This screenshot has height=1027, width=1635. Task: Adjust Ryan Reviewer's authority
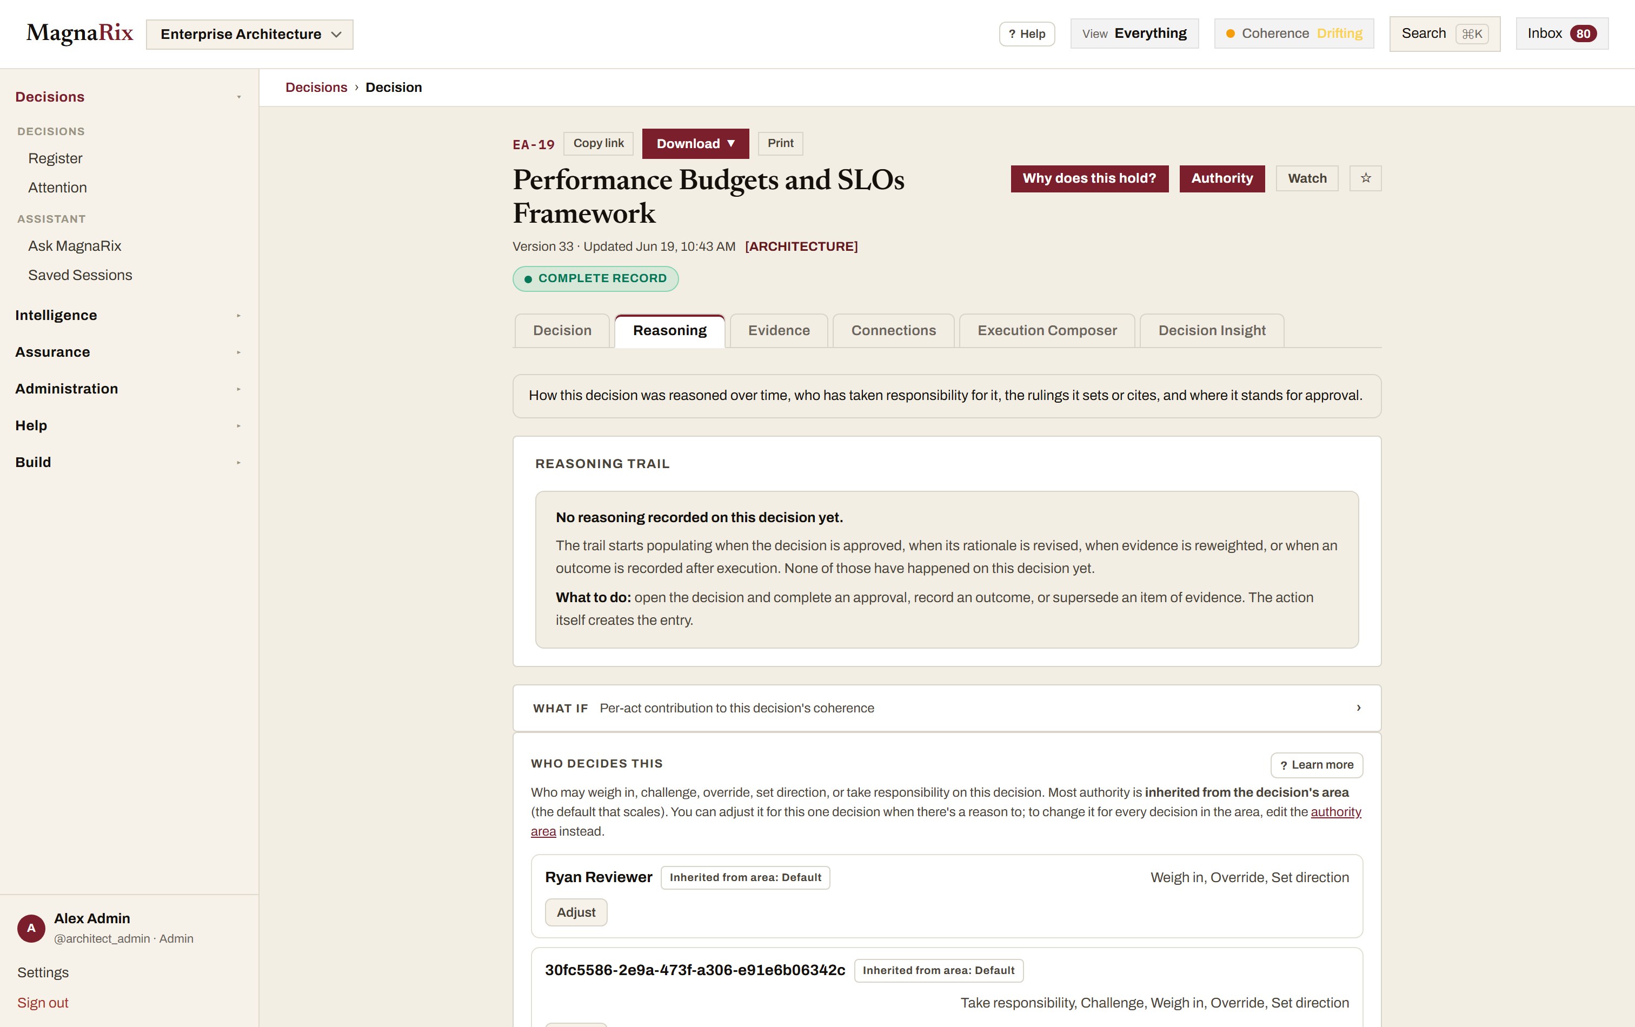click(576, 913)
